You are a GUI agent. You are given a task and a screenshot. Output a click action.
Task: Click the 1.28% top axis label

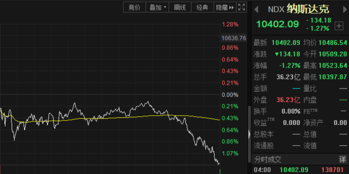pyautogui.click(x=230, y=24)
